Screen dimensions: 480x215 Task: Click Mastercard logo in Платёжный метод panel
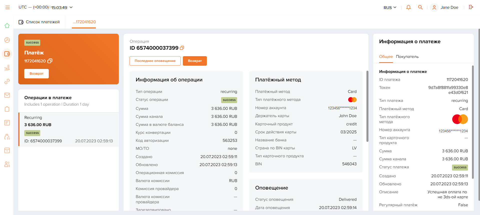(x=352, y=100)
